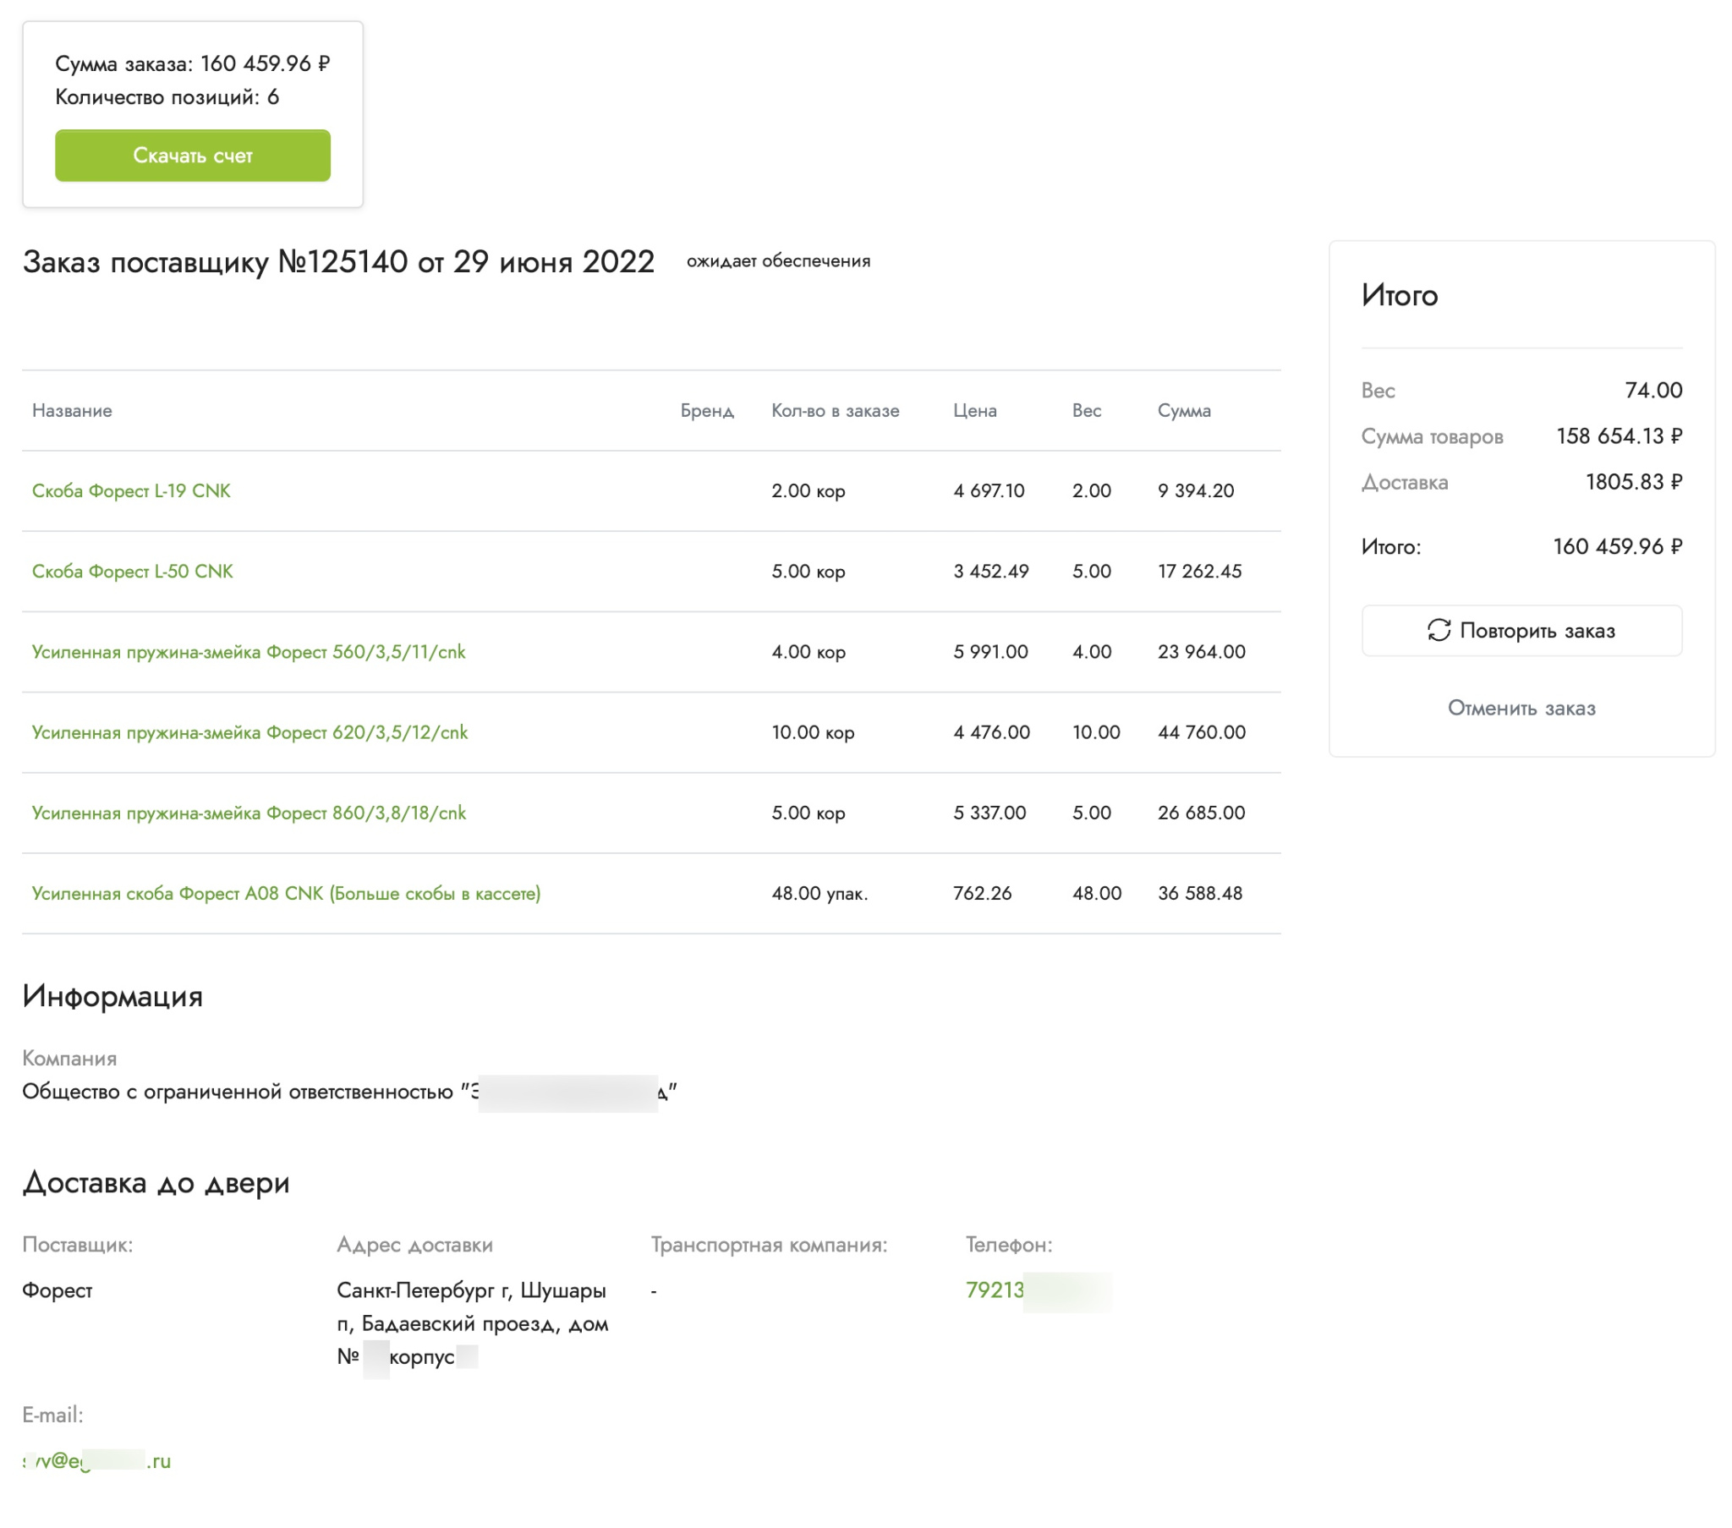
Task: Click the price 762.26
Action: [982, 893]
